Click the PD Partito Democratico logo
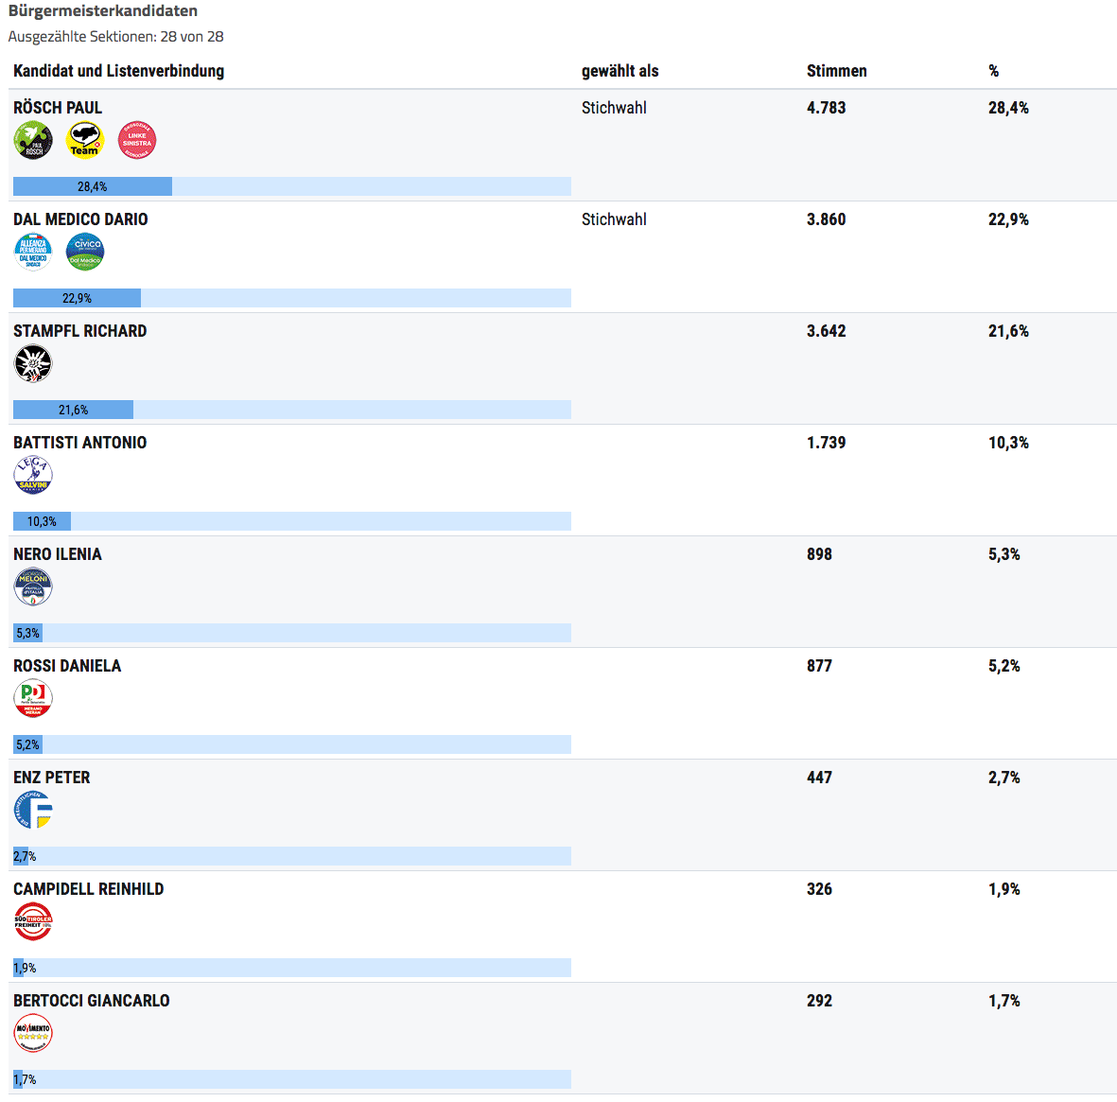 [33, 698]
